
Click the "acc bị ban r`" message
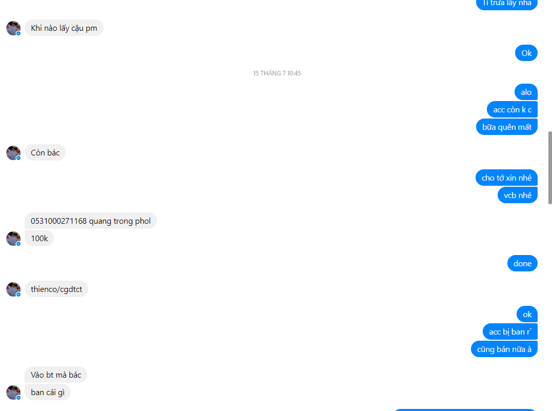click(510, 332)
